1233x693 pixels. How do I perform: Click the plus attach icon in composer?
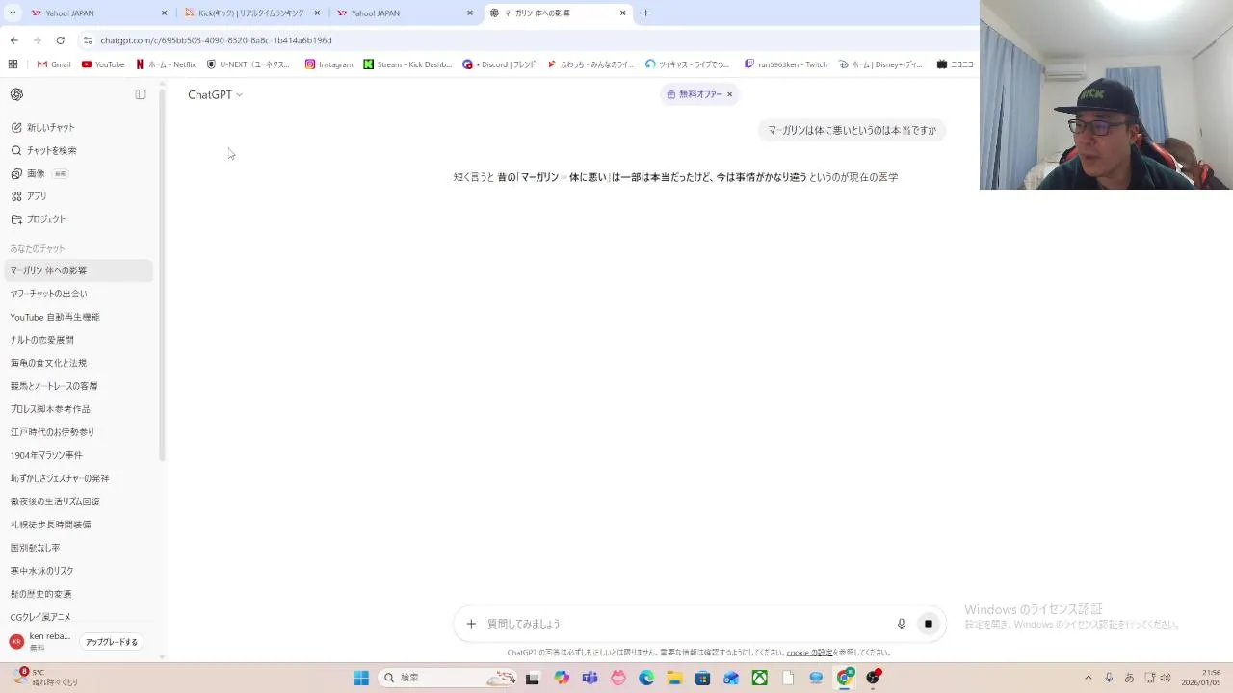click(x=471, y=624)
